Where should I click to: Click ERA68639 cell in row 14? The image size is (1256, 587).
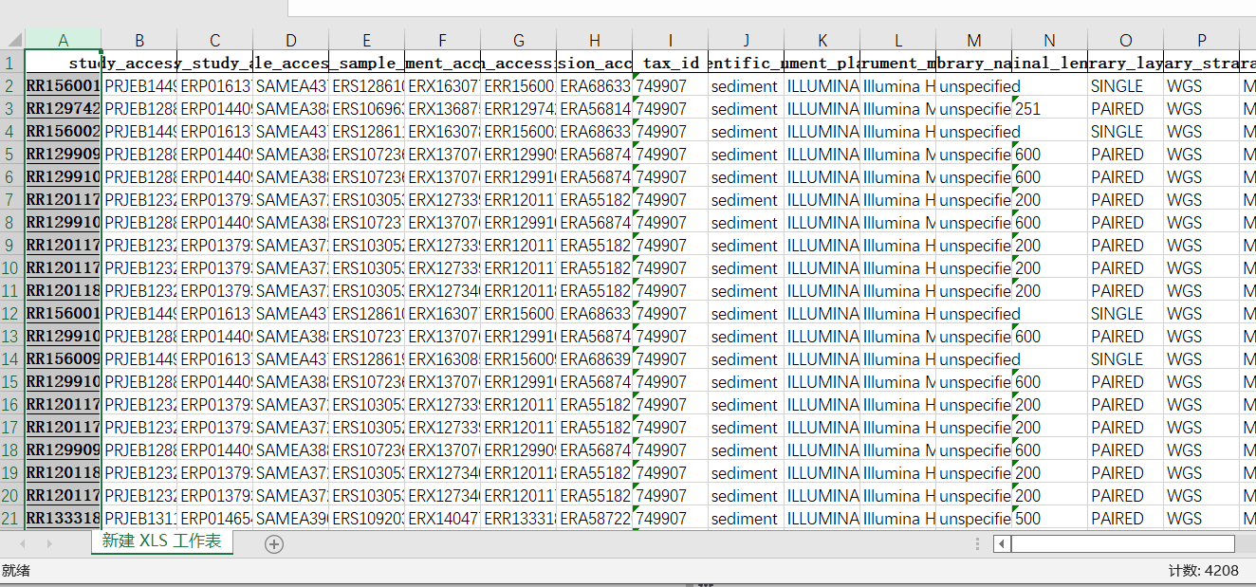click(x=595, y=358)
